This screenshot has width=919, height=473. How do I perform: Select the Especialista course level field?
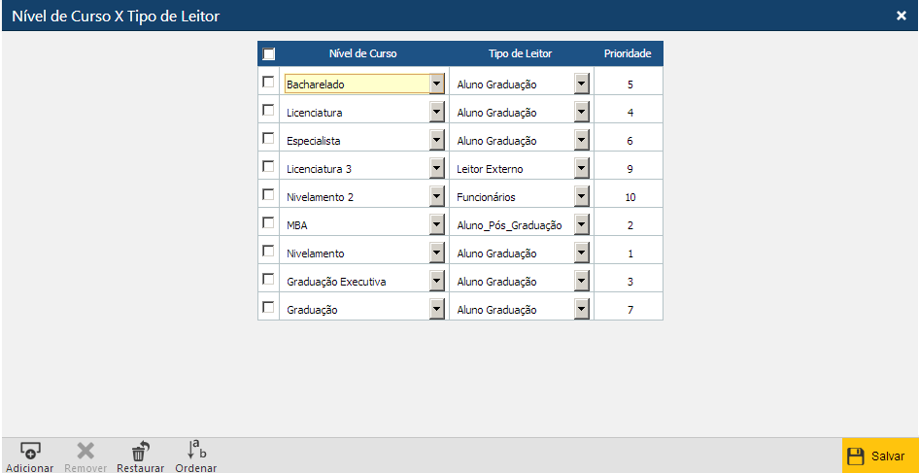point(355,141)
